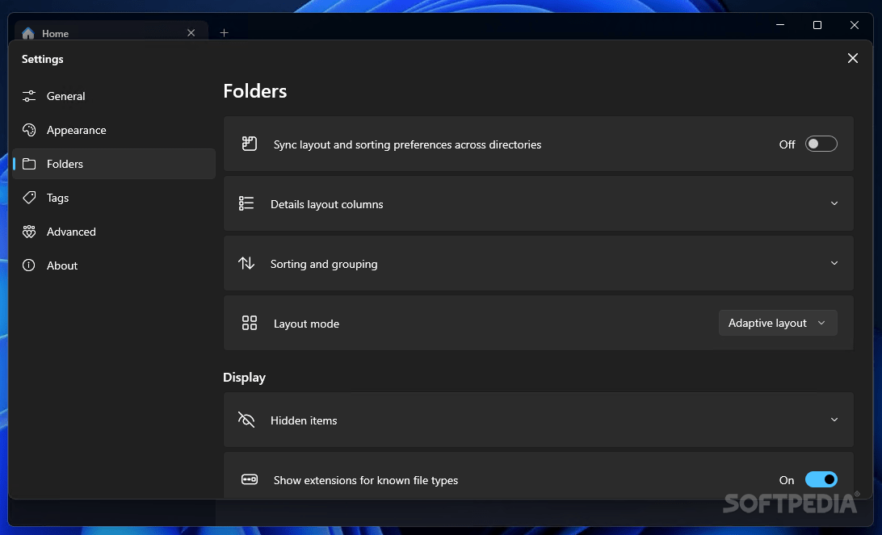The image size is (882, 535).
Task: Maximize the Files window
Action: pos(817,25)
